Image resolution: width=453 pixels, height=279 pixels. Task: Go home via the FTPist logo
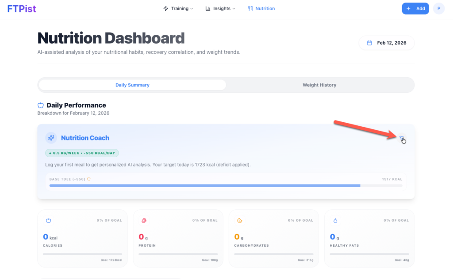click(22, 8)
